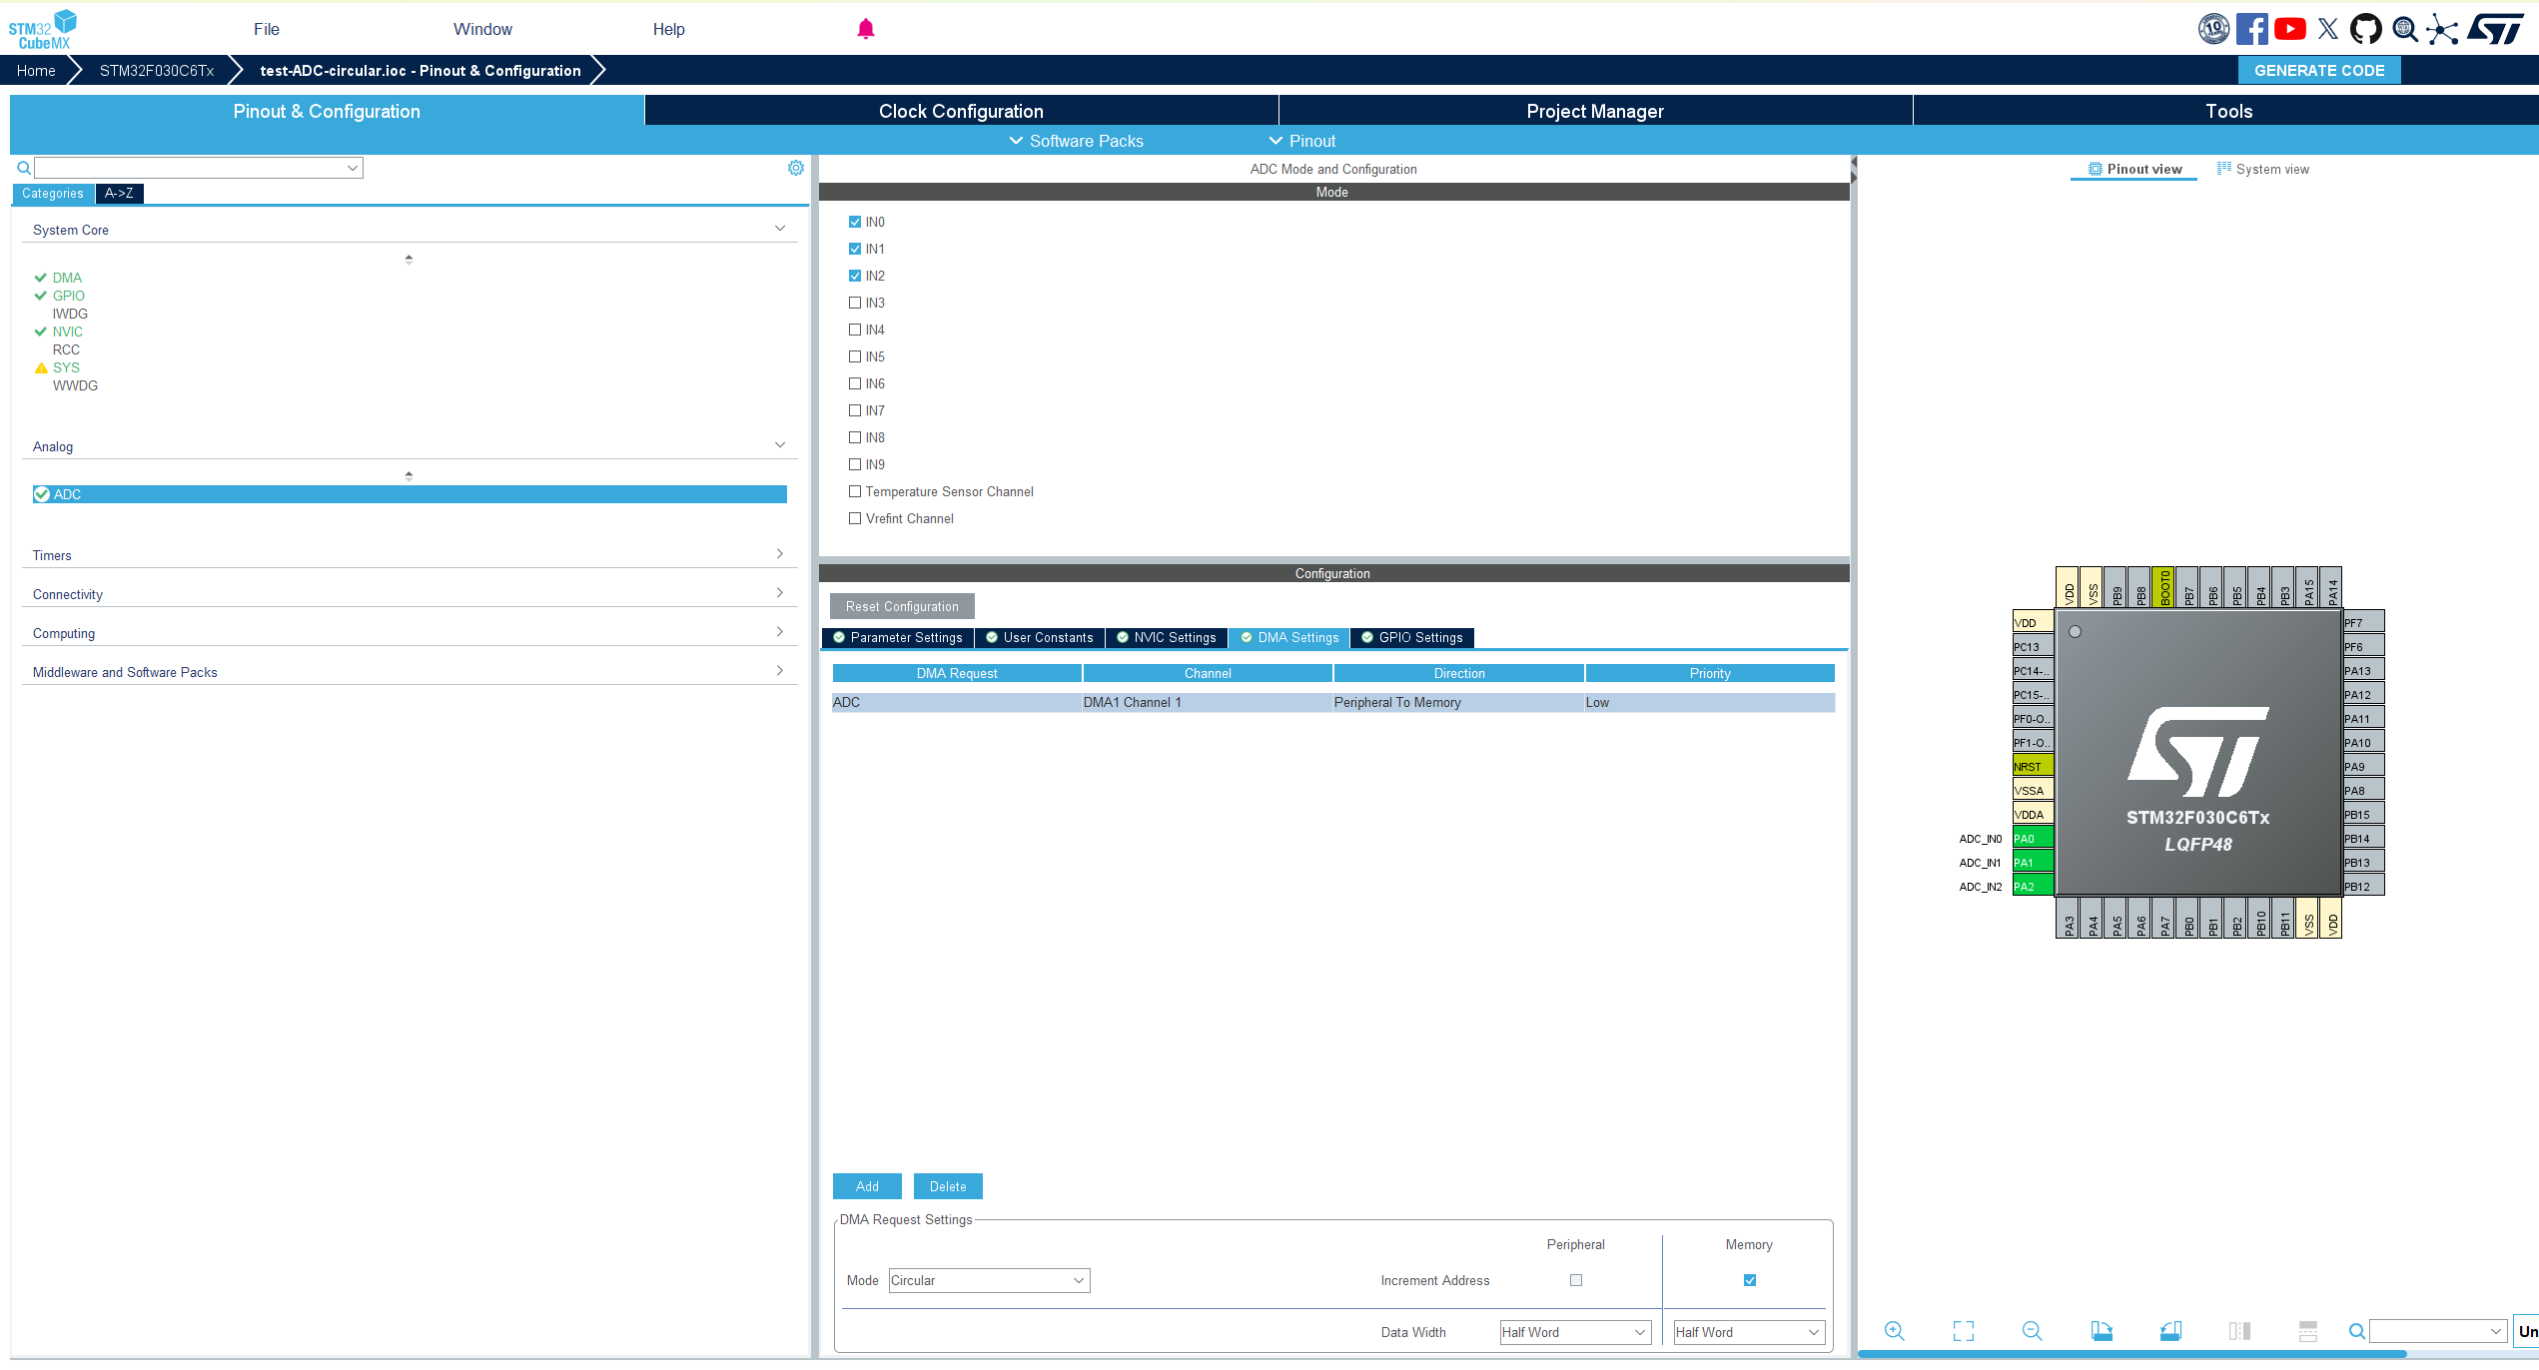Click the best fit frame icon
This screenshot has height=1370, width=2539.
click(1963, 1331)
